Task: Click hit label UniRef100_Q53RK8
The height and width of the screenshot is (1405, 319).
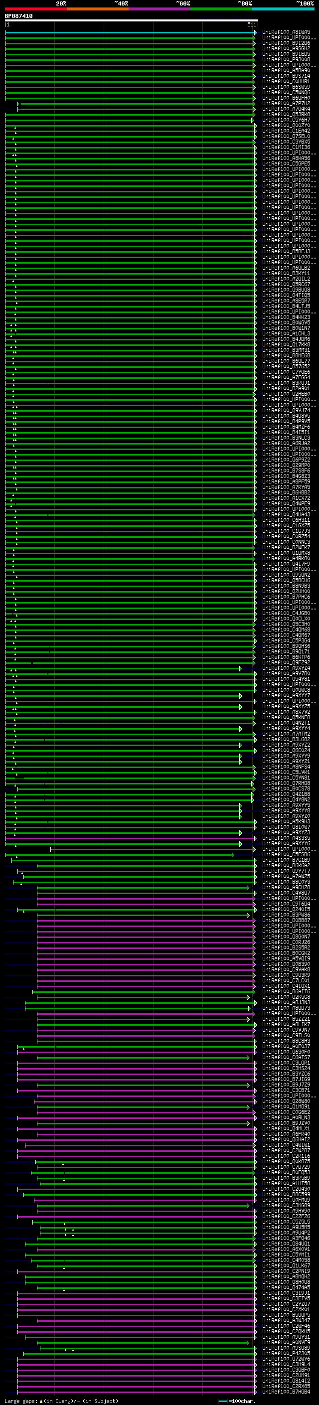Action: (x=286, y=115)
